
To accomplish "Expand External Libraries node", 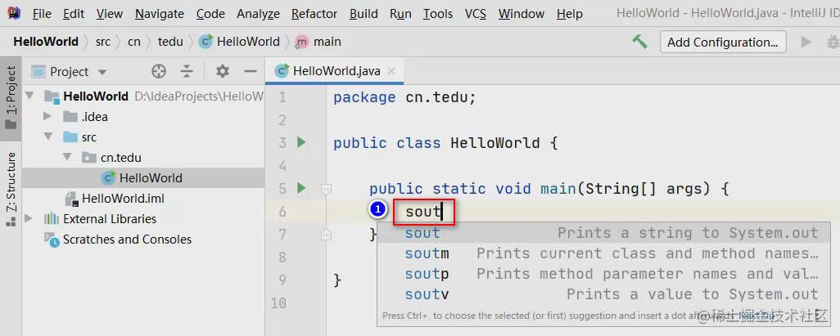I will (29, 218).
